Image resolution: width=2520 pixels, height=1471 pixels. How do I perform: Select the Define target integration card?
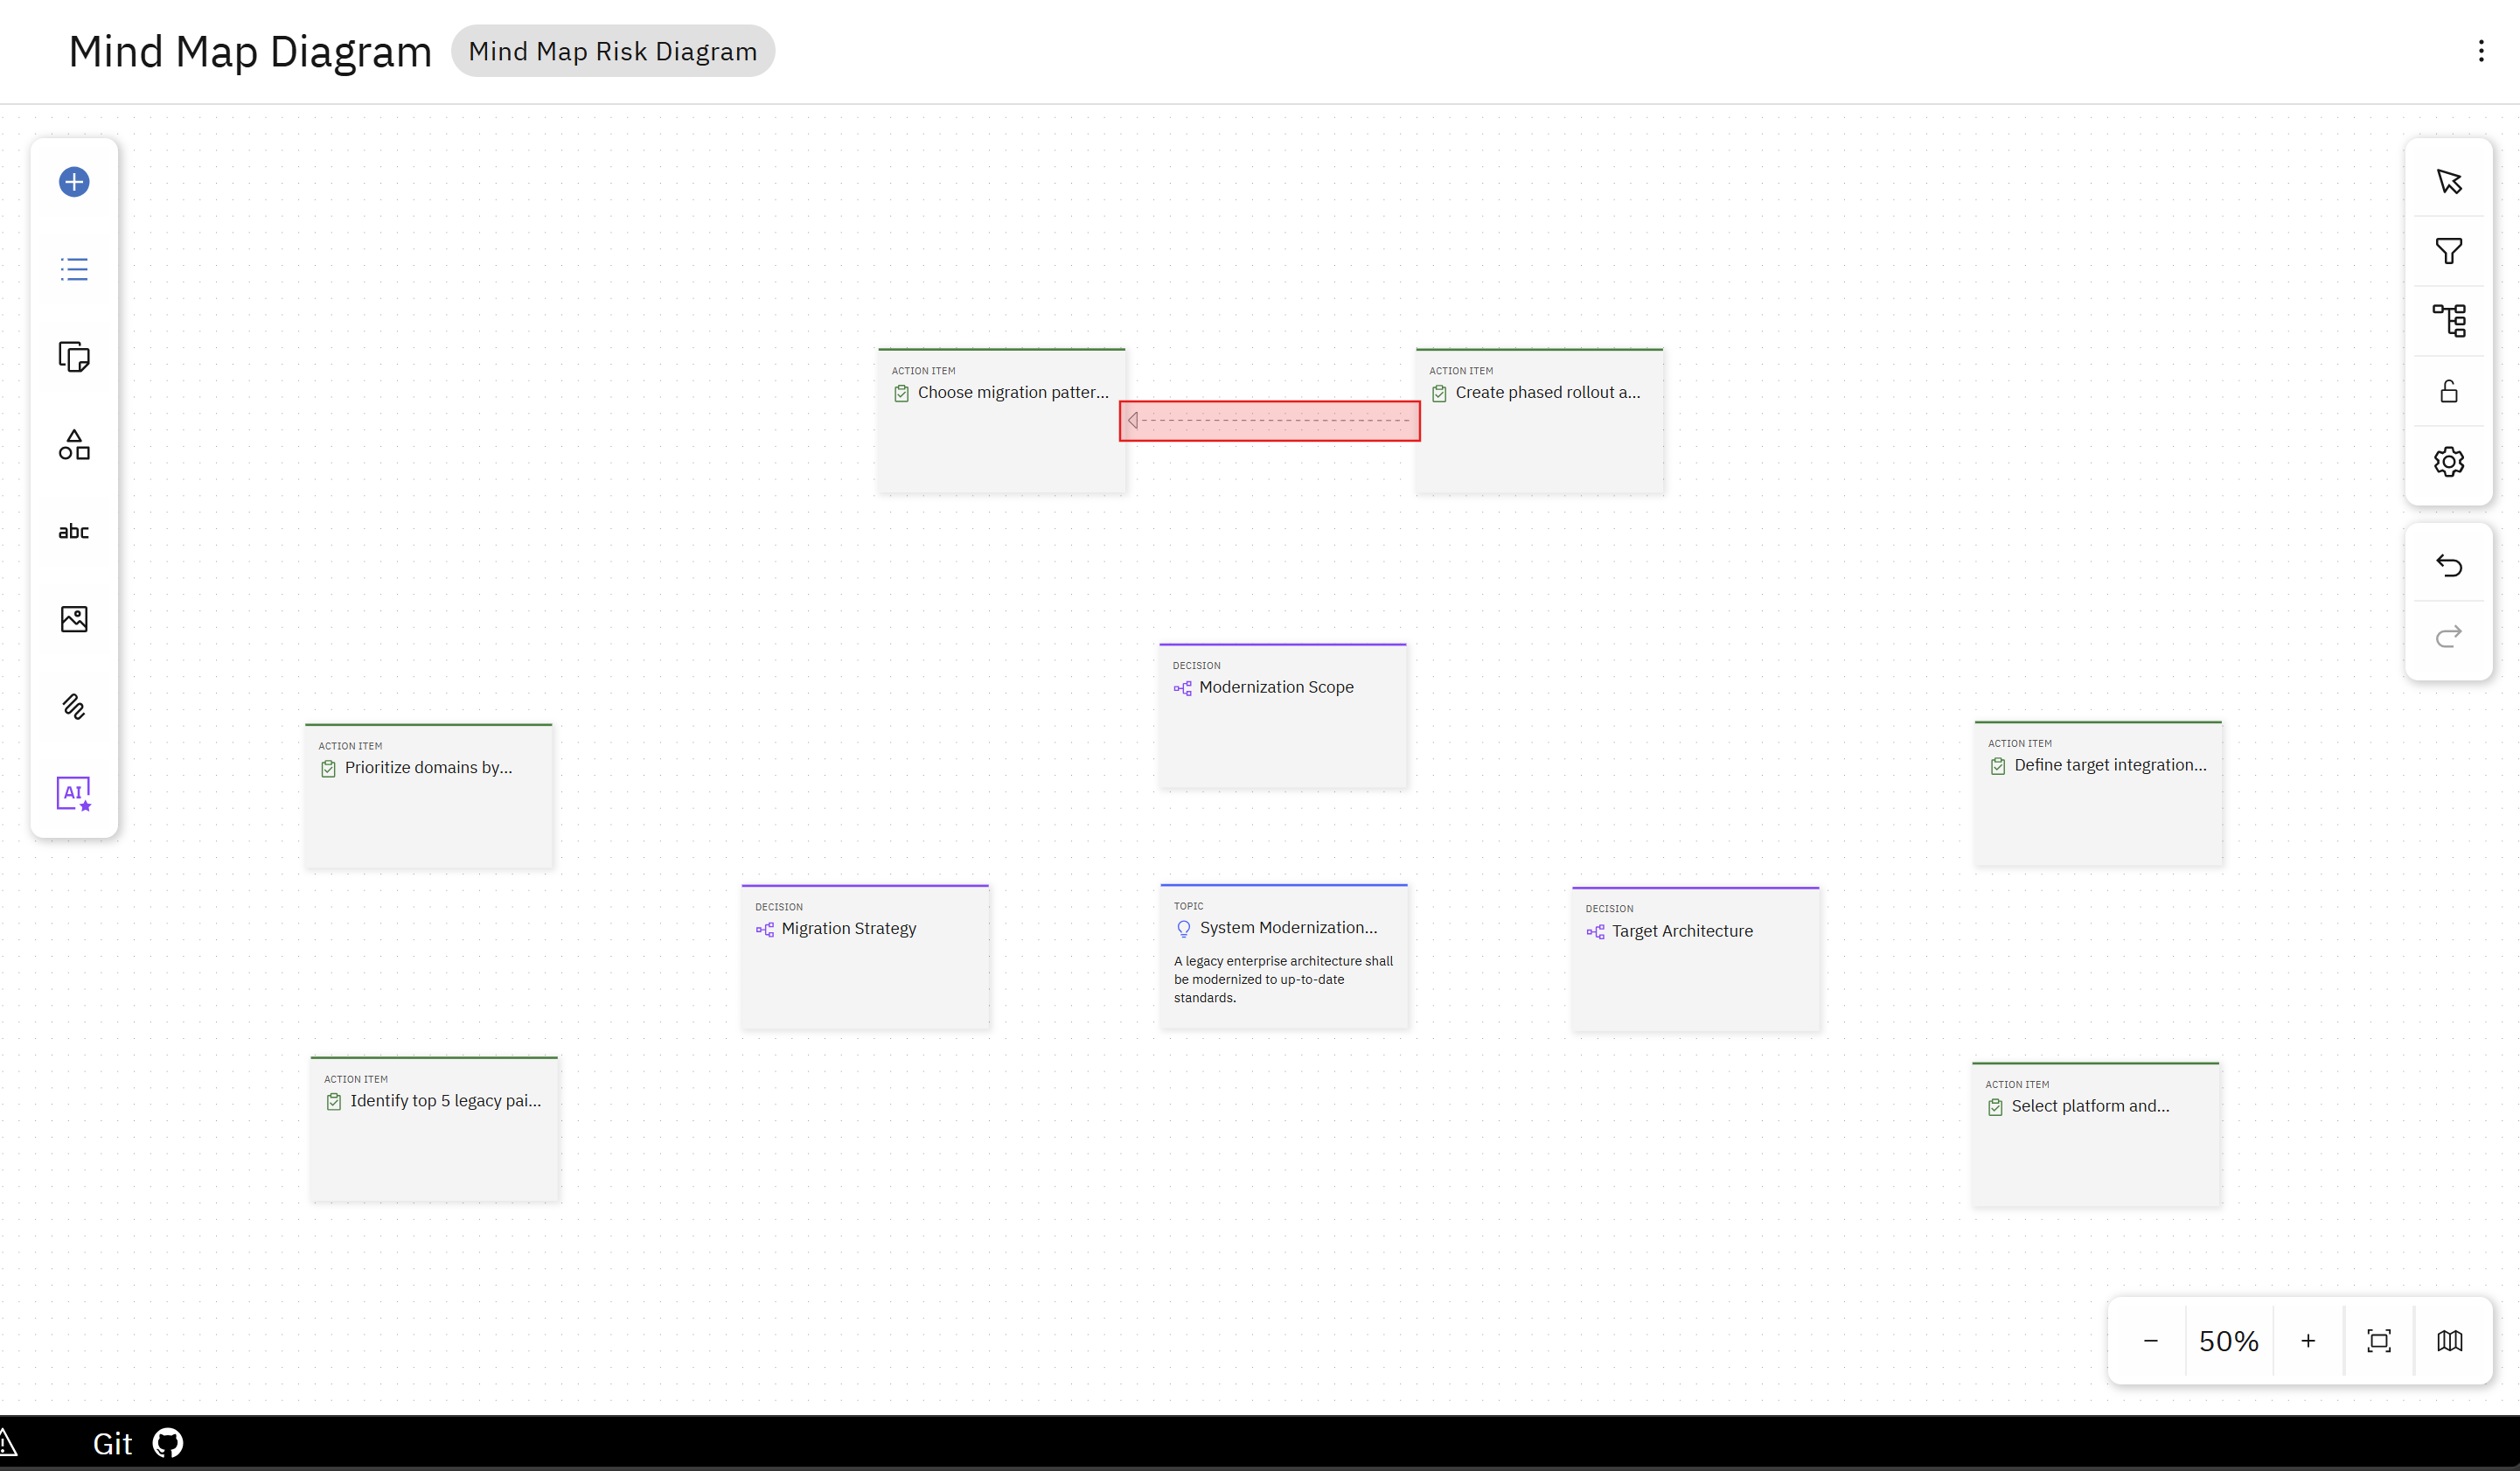pyautogui.click(x=2098, y=793)
